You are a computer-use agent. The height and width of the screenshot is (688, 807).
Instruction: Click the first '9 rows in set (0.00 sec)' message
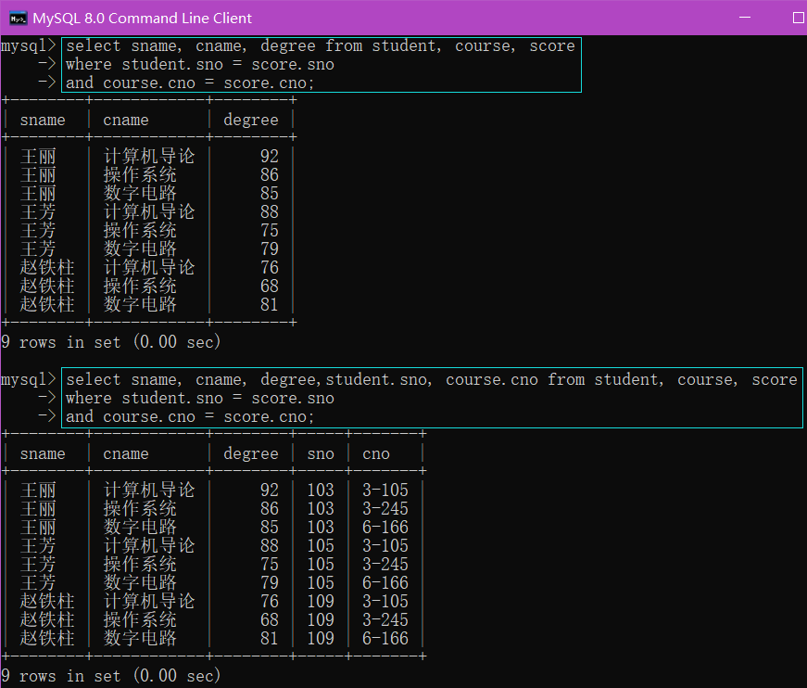pyautogui.click(x=110, y=342)
